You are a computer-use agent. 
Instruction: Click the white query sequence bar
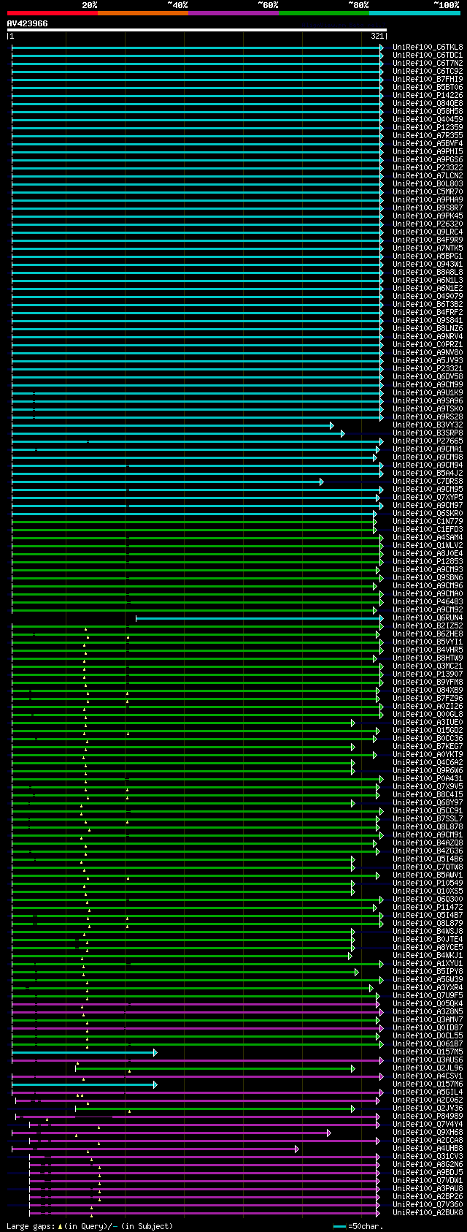(197, 30)
